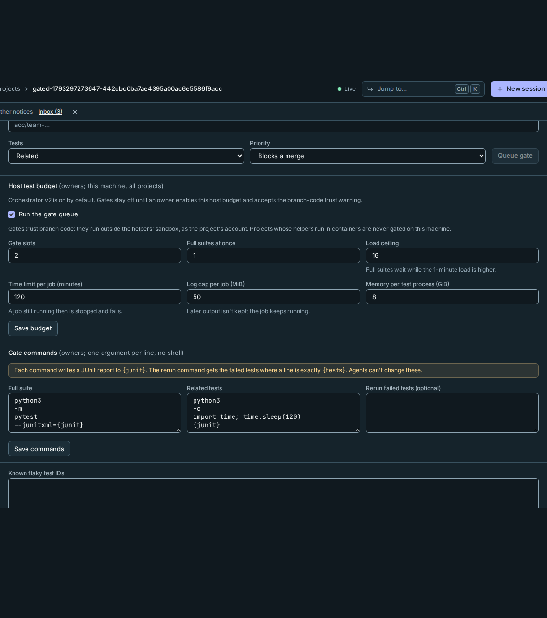This screenshot has height=618, width=547.
Task: Click the Projects breadcrumb link
Action: tap(10, 89)
